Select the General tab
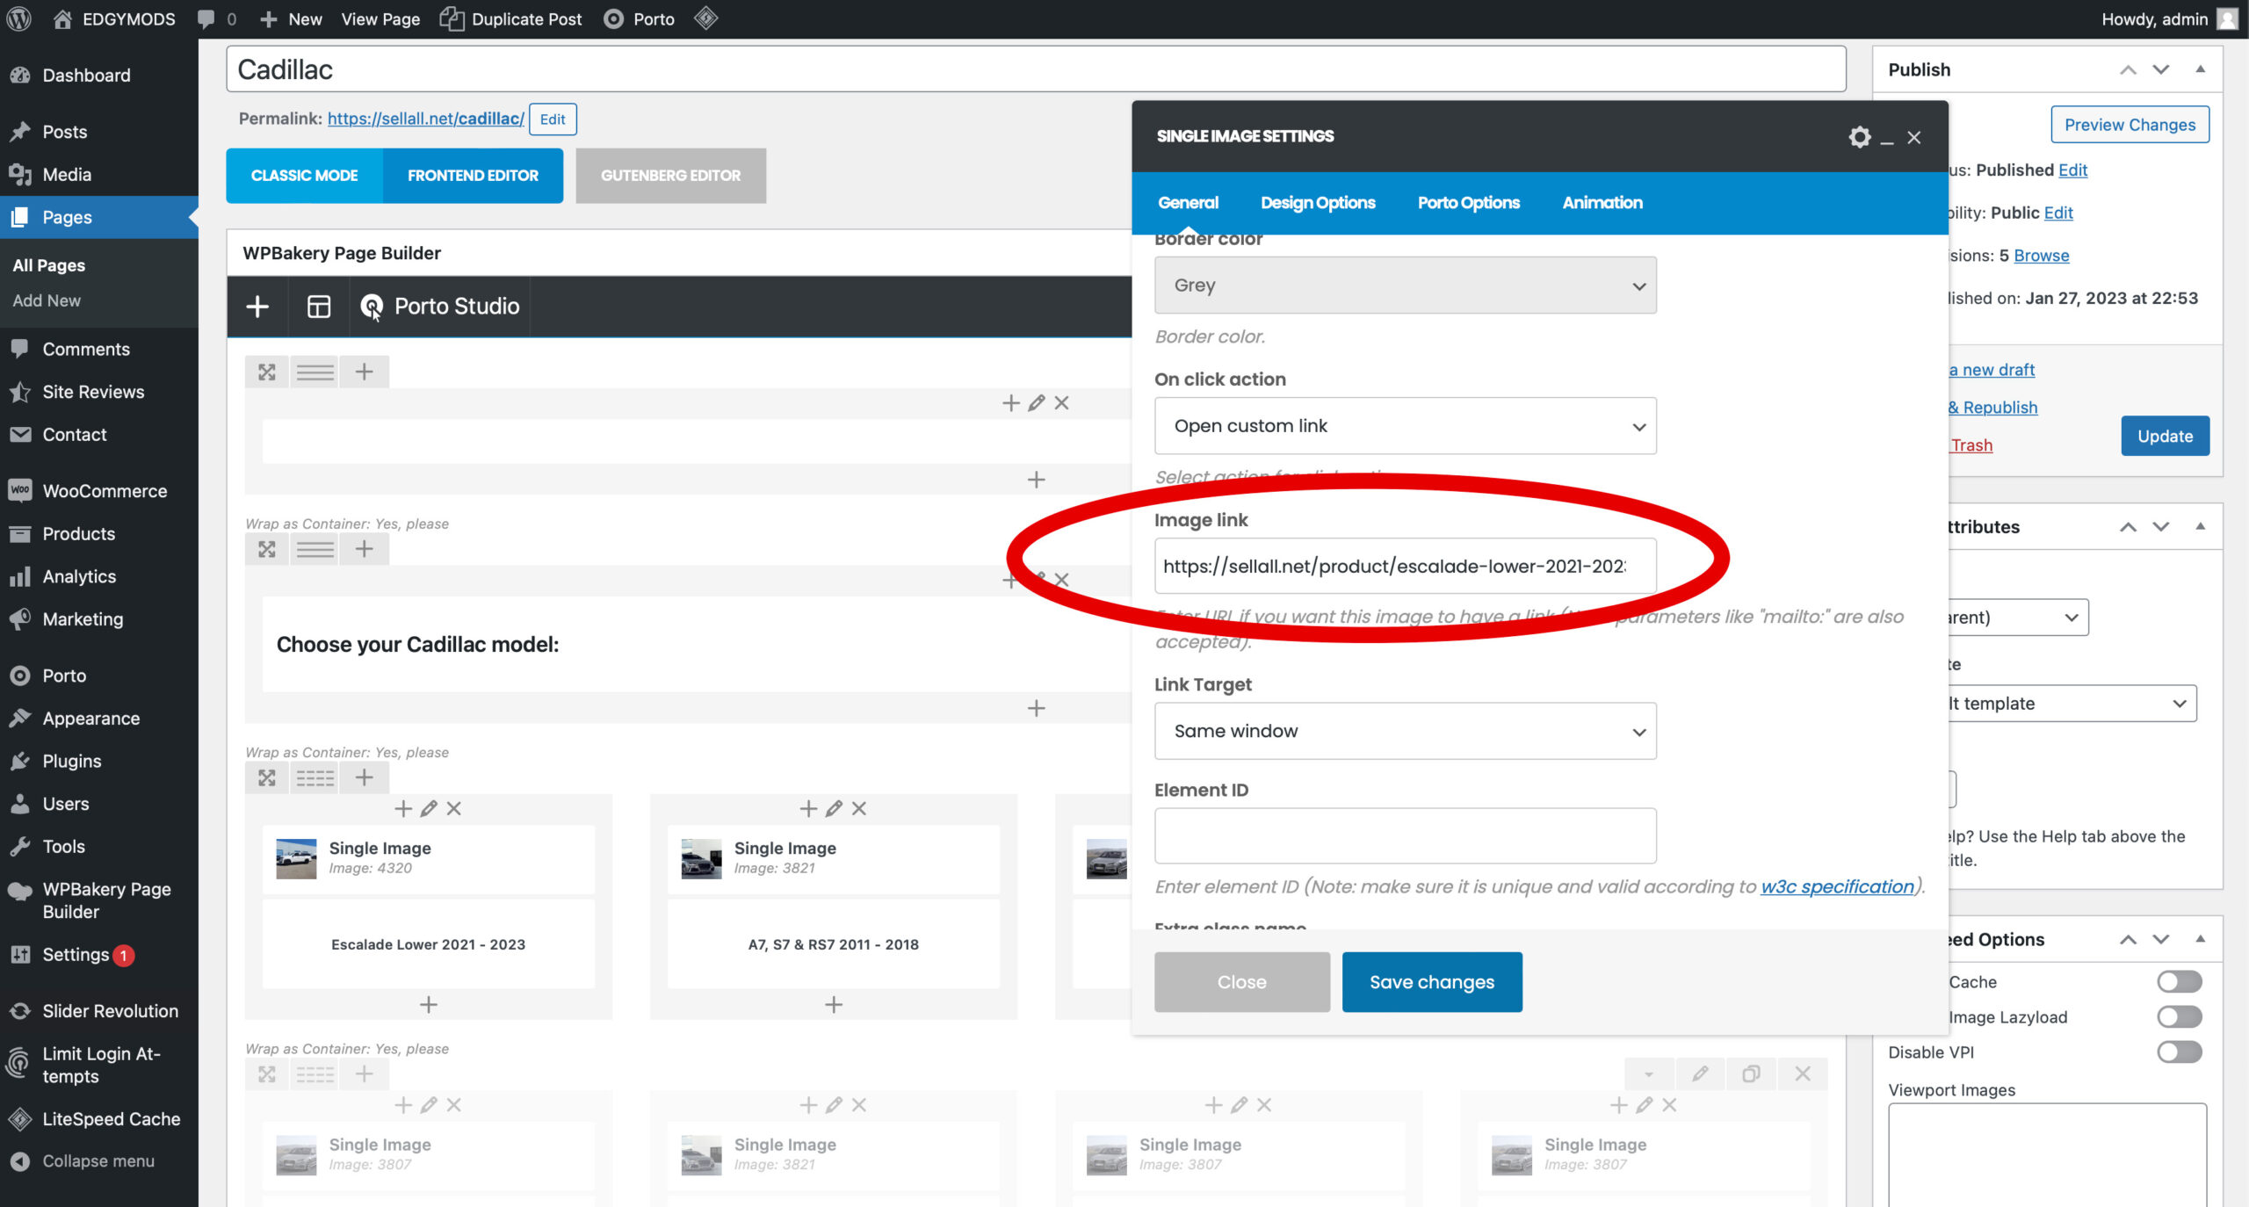 (x=1188, y=203)
